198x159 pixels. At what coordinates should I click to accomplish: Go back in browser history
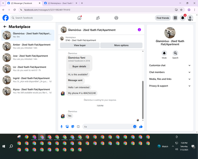(4, 10)
